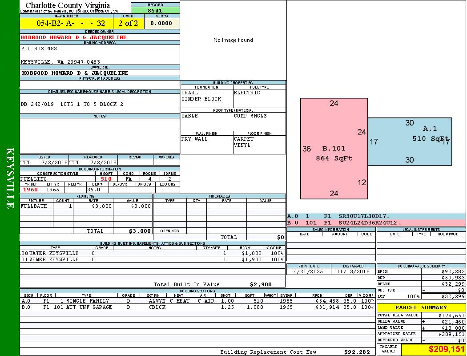Click the acres 0.0000 field

click(x=161, y=23)
